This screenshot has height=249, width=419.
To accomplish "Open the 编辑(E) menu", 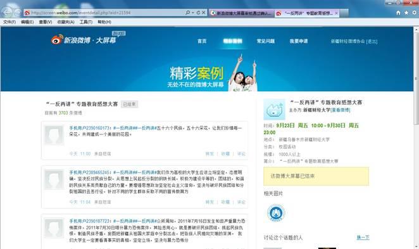I will click(x=27, y=22).
